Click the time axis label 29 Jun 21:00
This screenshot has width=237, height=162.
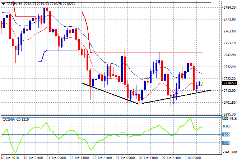pos(171,158)
